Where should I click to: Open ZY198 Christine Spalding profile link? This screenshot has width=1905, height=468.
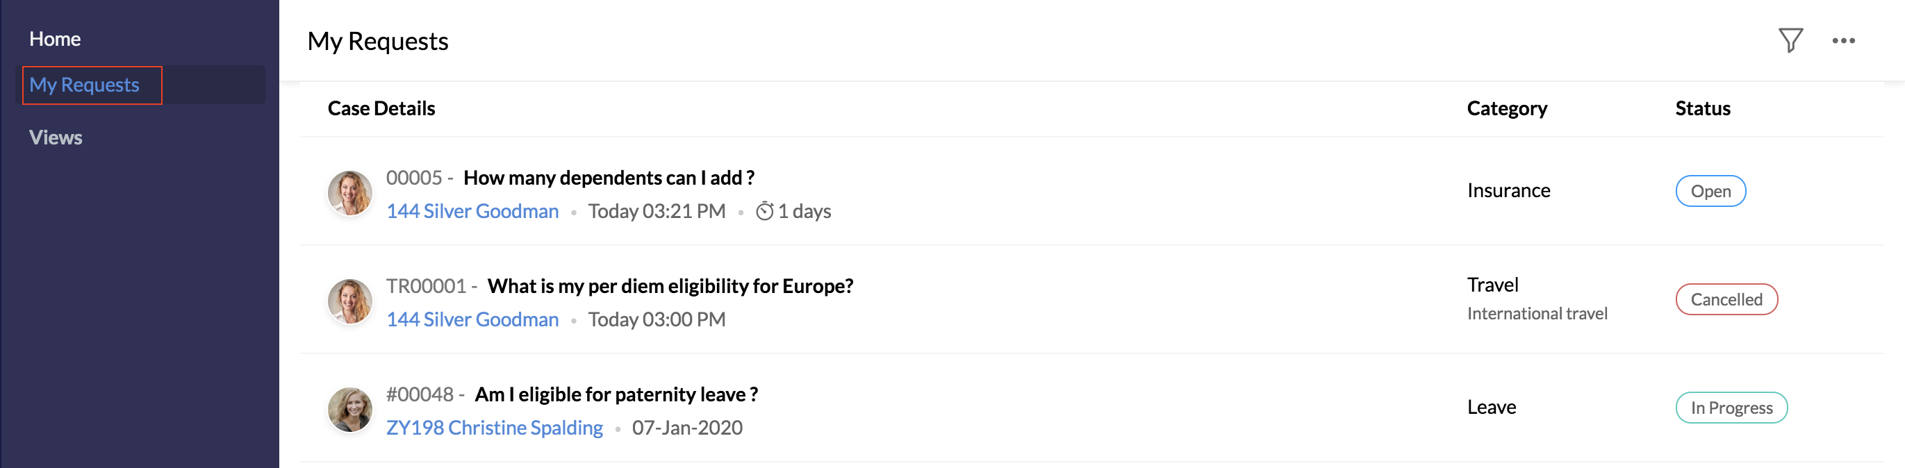tap(494, 428)
